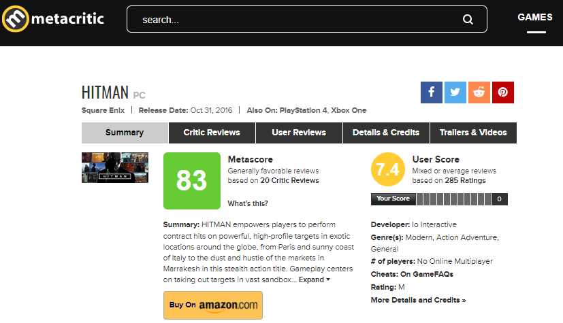Share on Pinterest icon
Viewport: 563px width, 323px height.
tap(502, 92)
